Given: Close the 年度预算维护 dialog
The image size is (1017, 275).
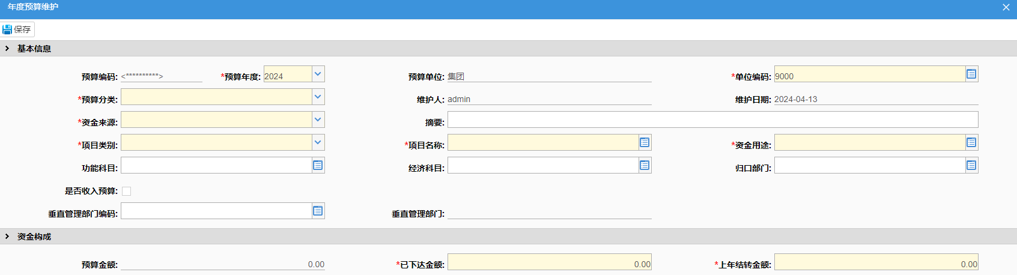Looking at the screenshot, I should coord(1006,7).
